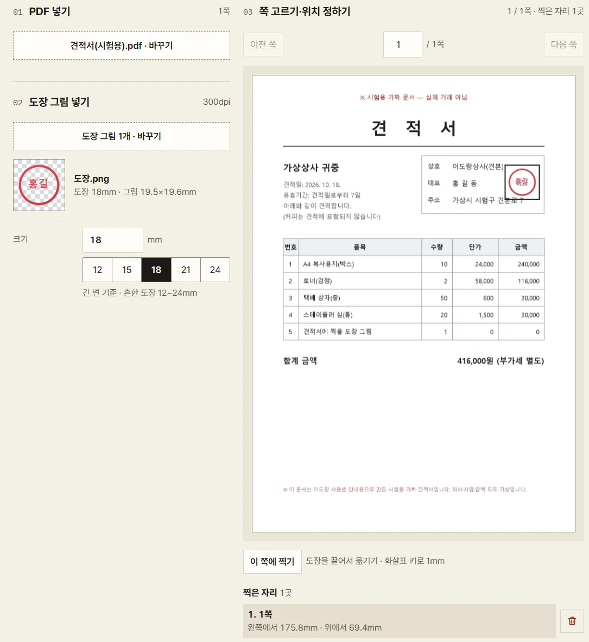This screenshot has height=642, width=589.
Task: Click the 번호 column header
Action: pyautogui.click(x=290, y=247)
